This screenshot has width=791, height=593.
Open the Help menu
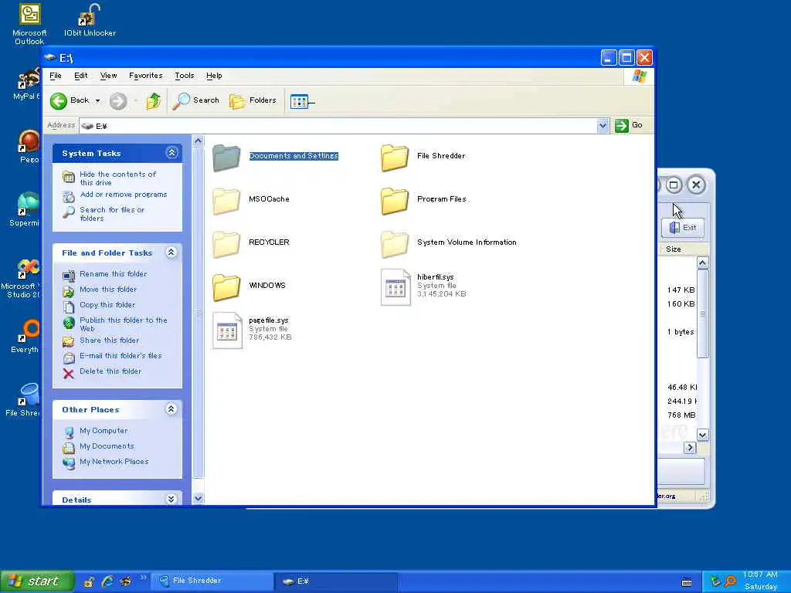pos(214,76)
